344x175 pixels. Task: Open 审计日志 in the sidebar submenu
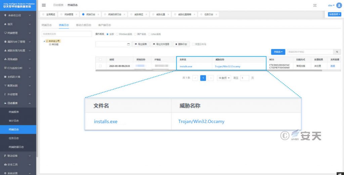coord(13,121)
